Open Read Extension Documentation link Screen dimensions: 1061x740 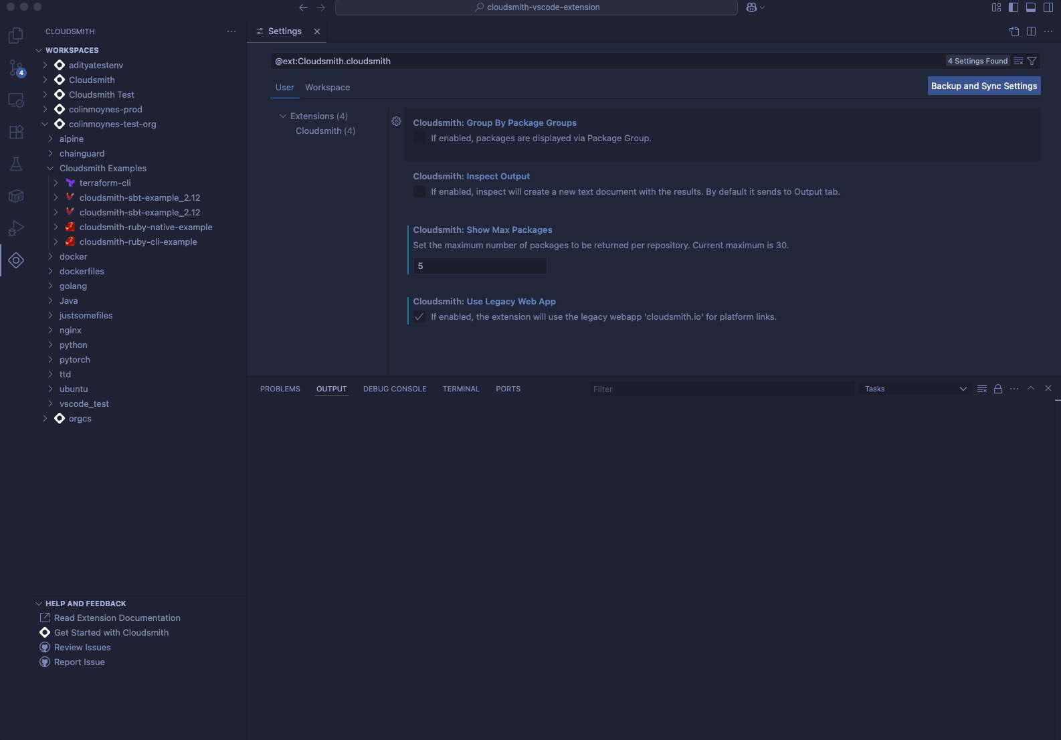click(x=117, y=618)
